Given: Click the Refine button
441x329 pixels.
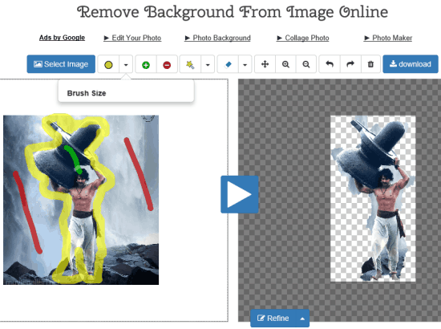Looking at the screenshot, I should pos(273,319).
